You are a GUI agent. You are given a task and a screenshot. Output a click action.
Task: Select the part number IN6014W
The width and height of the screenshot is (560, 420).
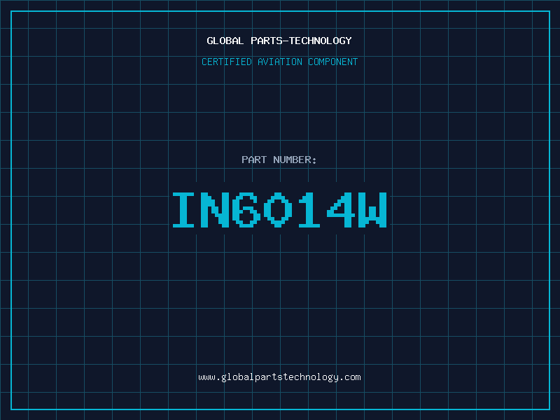click(x=279, y=210)
